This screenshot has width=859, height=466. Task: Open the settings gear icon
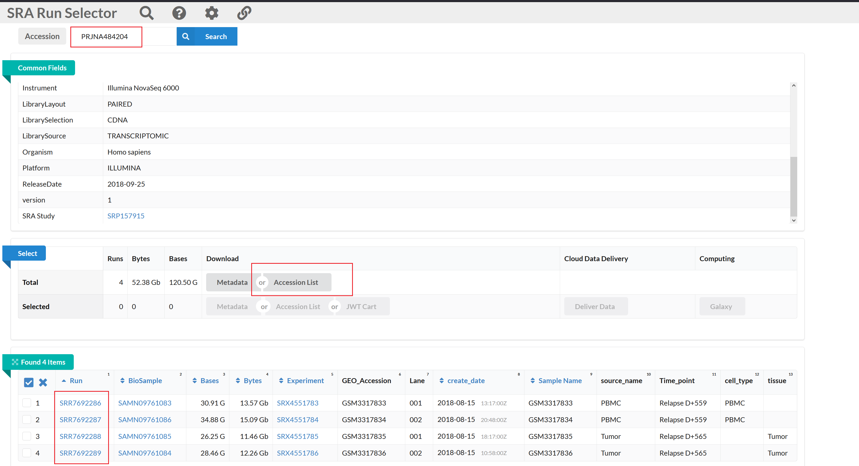click(x=211, y=13)
